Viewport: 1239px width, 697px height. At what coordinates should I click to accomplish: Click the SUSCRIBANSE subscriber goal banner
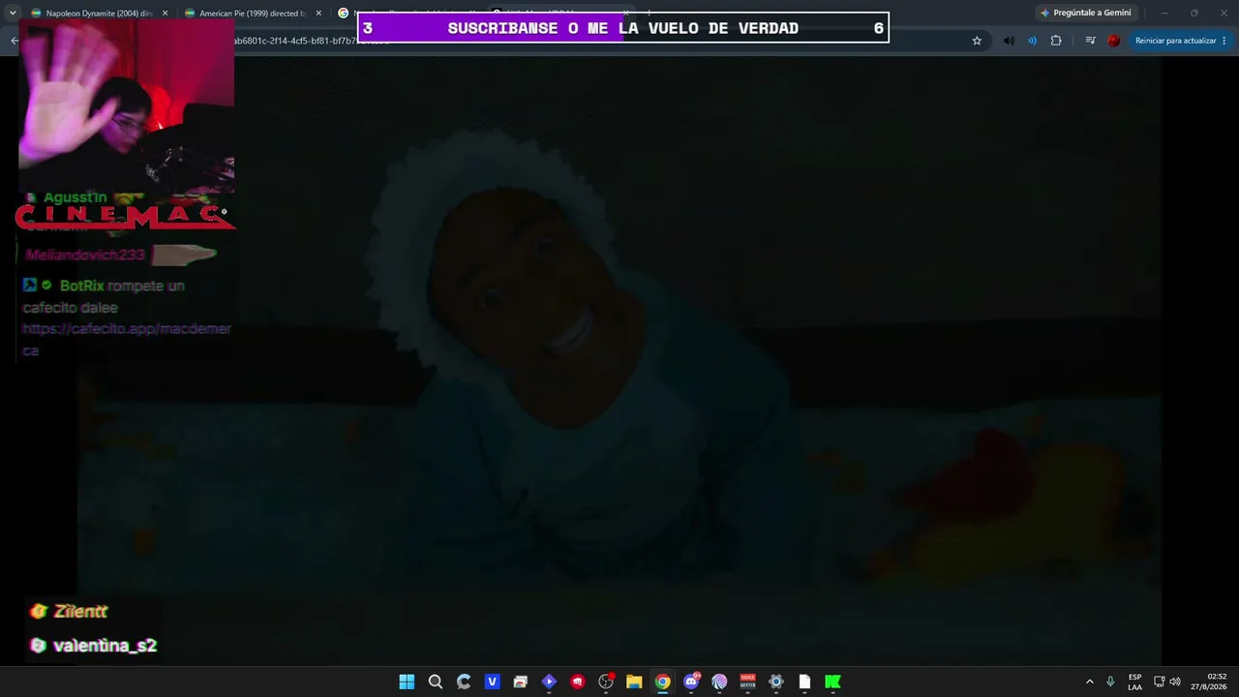622,28
